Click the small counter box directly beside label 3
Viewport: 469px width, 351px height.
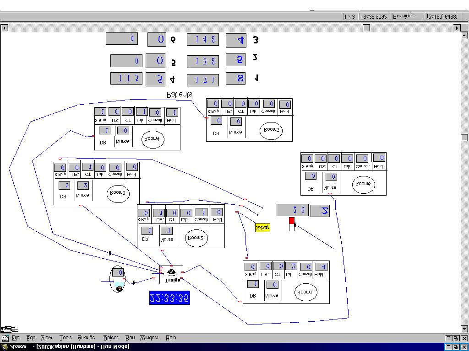236,41
